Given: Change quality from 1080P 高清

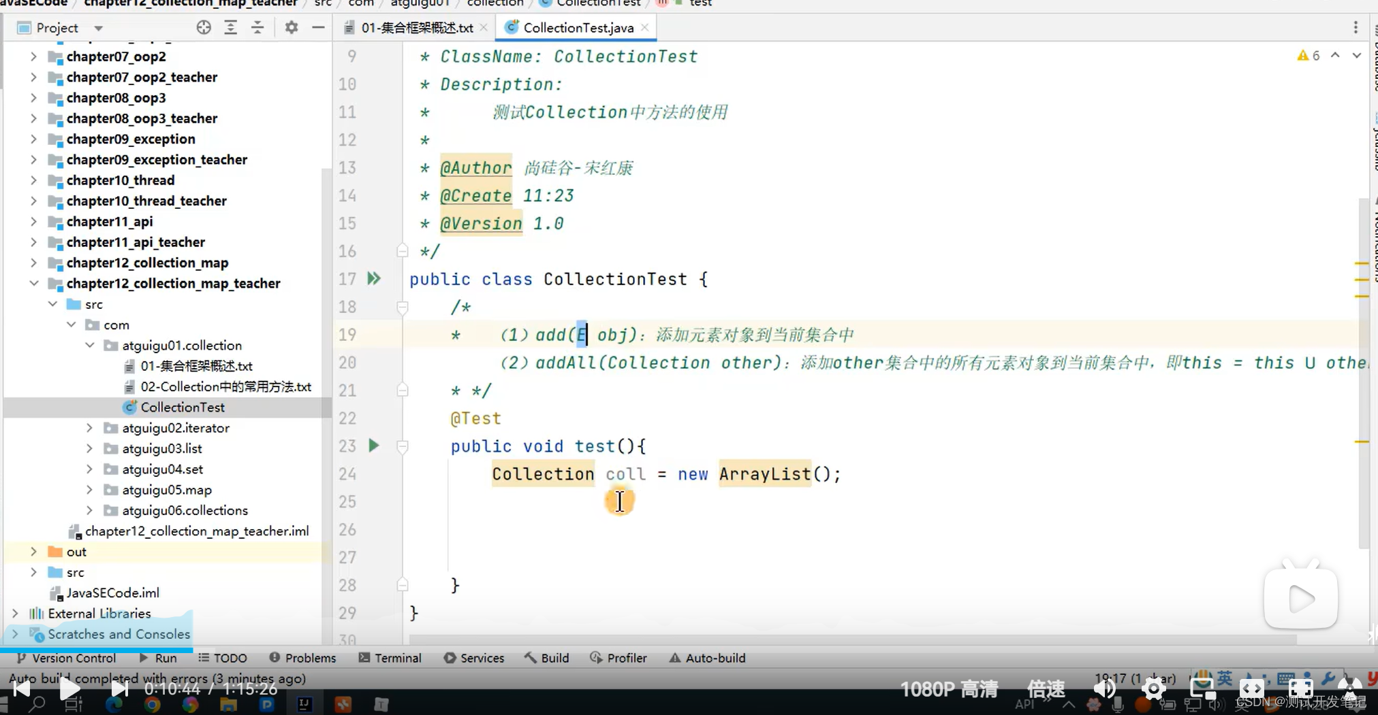Looking at the screenshot, I should 949,689.
